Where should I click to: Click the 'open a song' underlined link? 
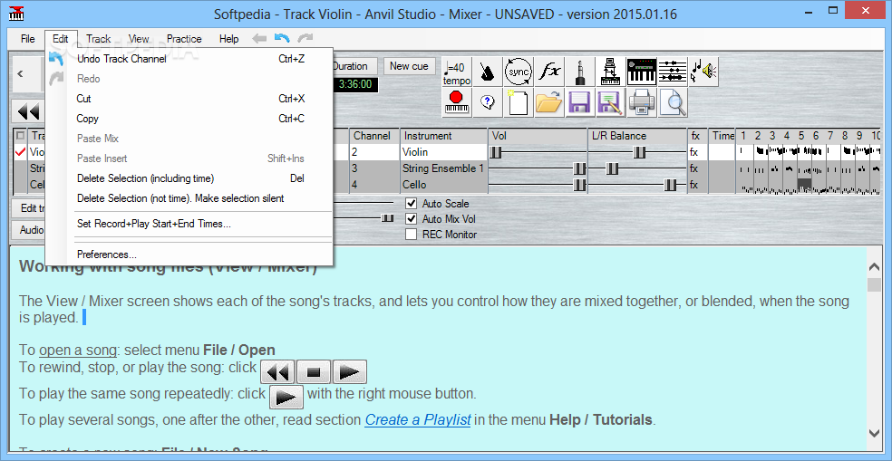(x=79, y=350)
